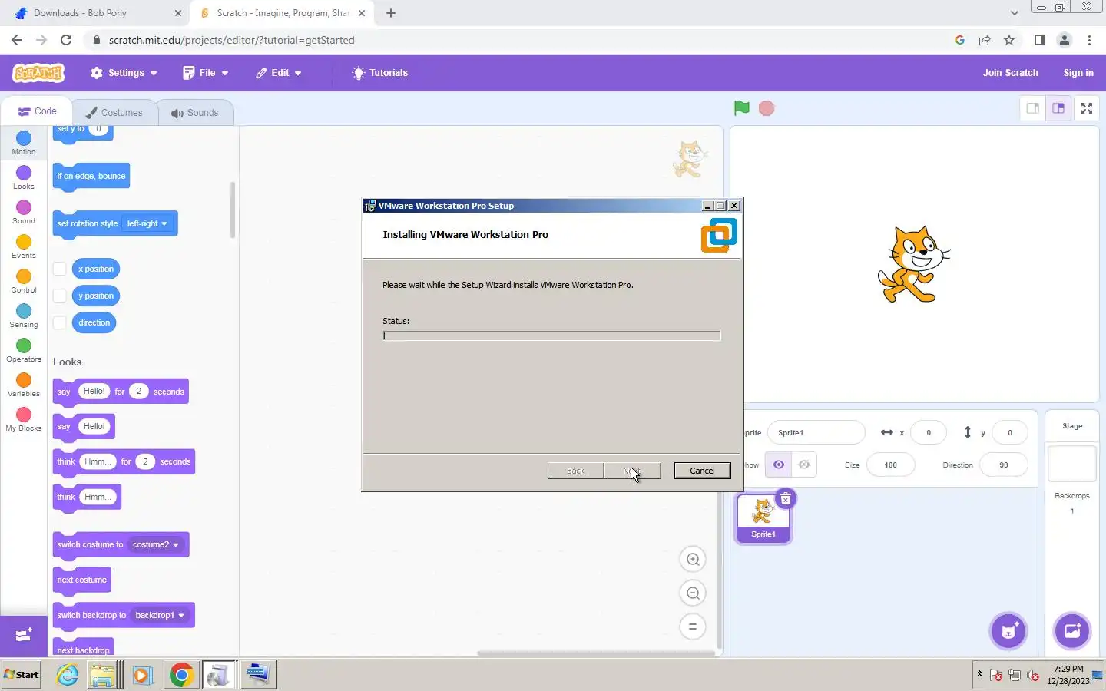Reset workspace zoom to default

pos(693,627)
